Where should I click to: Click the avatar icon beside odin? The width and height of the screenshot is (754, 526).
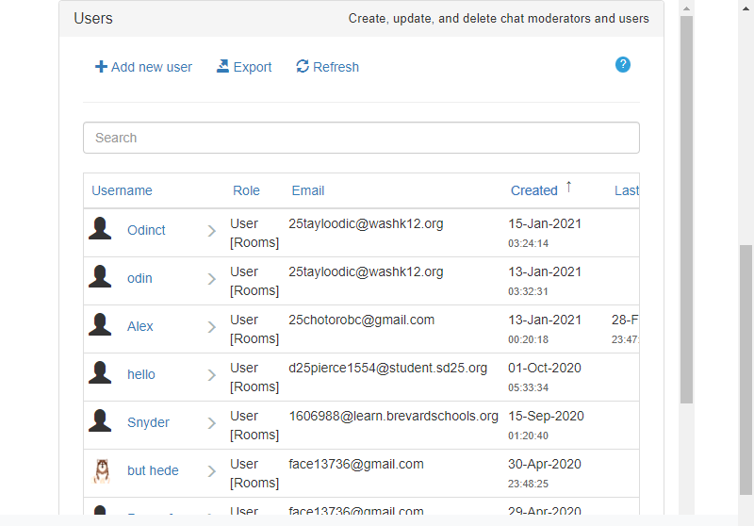tap(100, 278)
